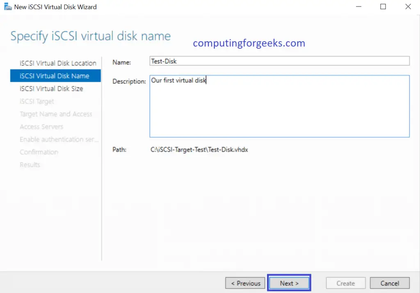Open iSCSI Virtual Disk Size step
Image resolution: width=420 pixels, height=293 pixels.
(x=51, y=88)
